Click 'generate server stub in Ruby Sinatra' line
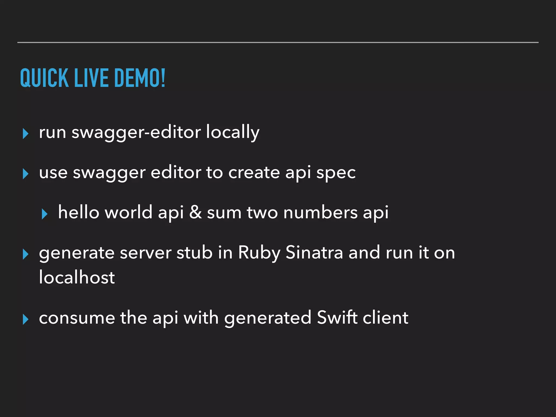Viewport: 556px width, 417px height. [x=247, y=253]
